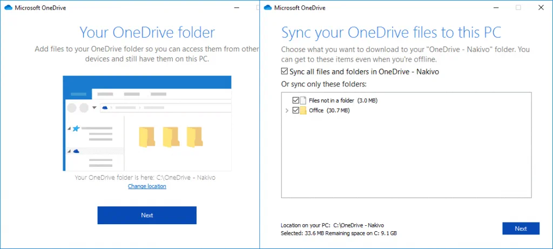Click the middle yellow folder in the illustration
The height and width of the screenshot is (249, 553).
170,137
